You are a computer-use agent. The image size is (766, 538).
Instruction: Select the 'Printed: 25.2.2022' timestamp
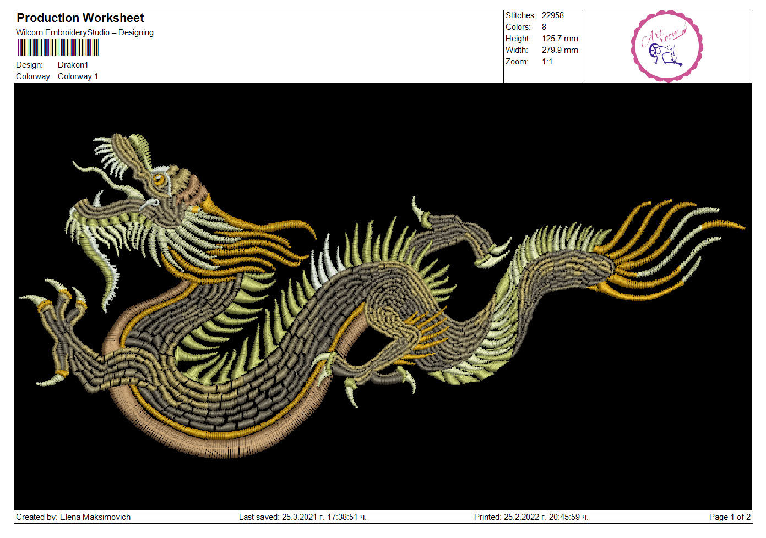pyautogui.click(x=531, y=517)
